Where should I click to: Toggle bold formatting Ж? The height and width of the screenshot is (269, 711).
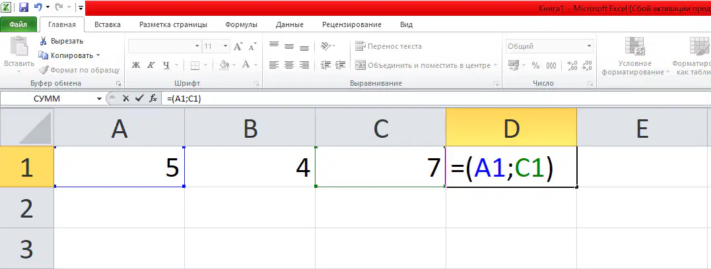pos(135,65)
